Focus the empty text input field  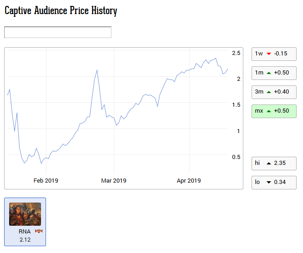(x=57, y=32)
